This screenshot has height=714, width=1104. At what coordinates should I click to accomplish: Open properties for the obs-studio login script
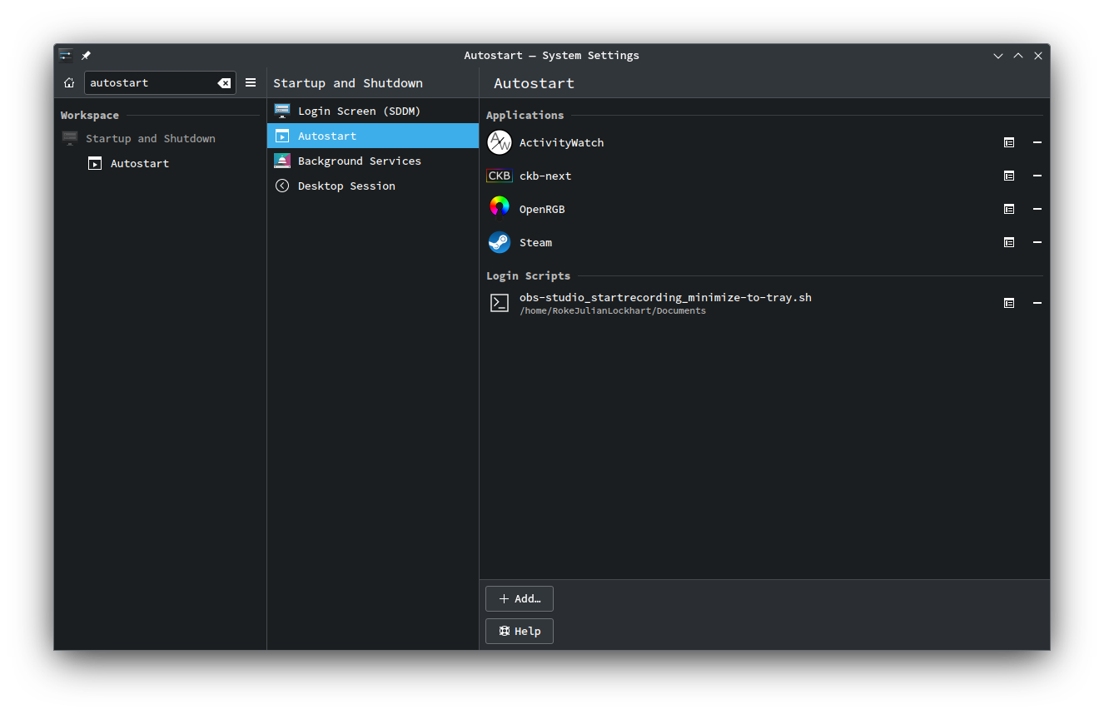(x=1009, y=303)
